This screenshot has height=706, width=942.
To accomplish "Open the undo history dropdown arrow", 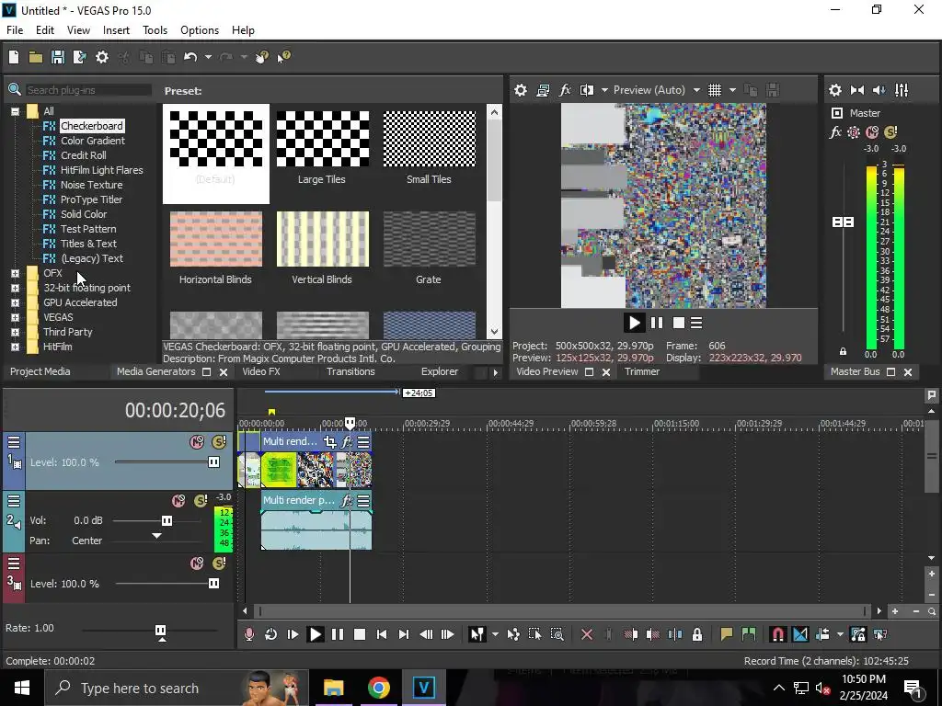I will click(x=208, y=57).
